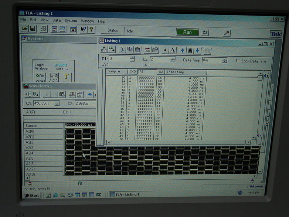Click the Delta Time input field

pos(212,60)
